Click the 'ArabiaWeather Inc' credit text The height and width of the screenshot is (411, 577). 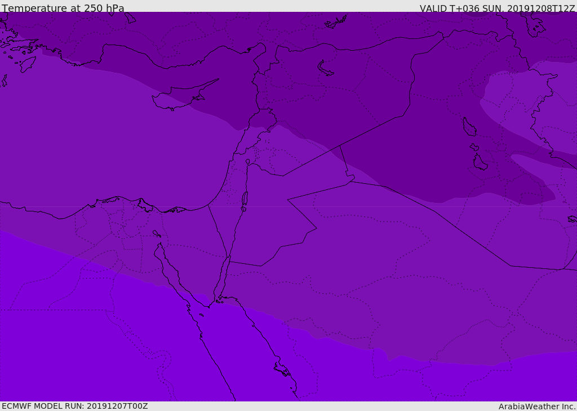pyautogui.click(x=537, y=406)
